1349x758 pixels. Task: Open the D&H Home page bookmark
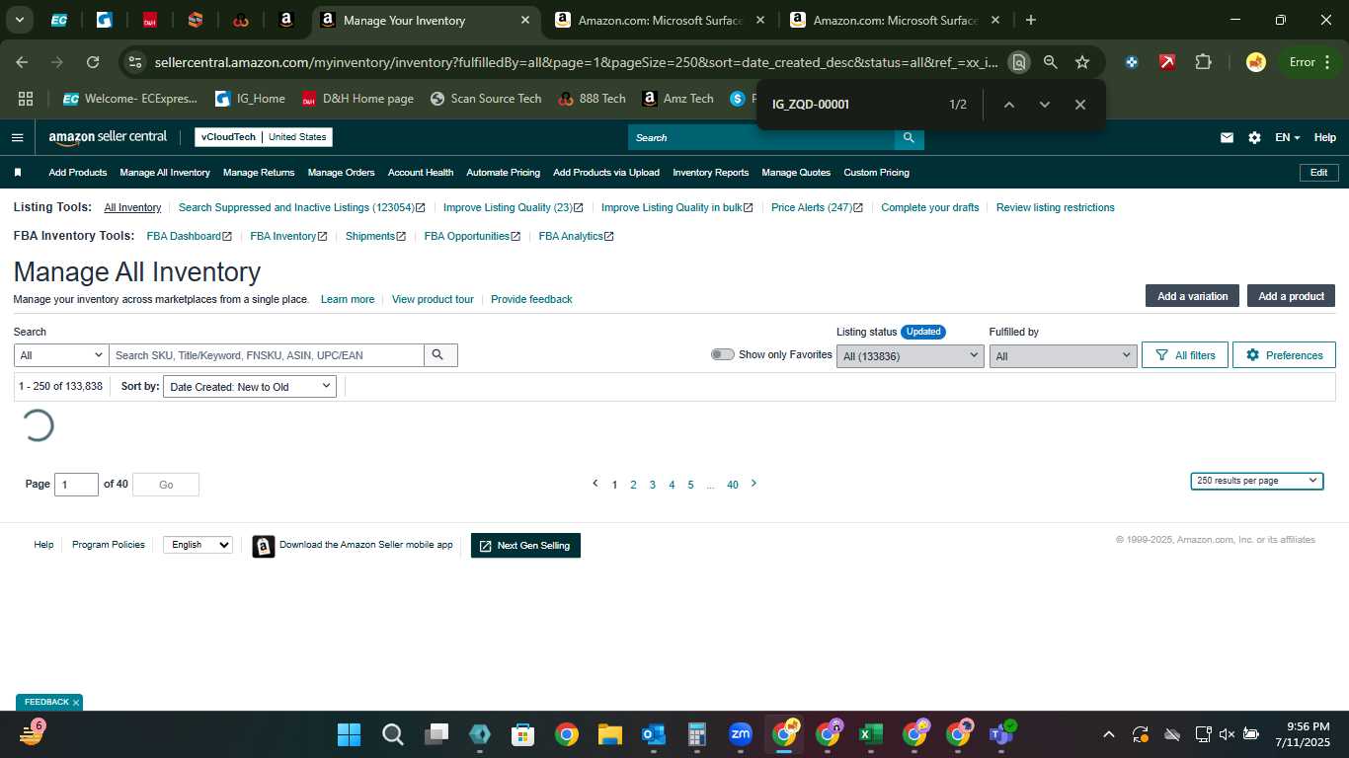[357, 99]
